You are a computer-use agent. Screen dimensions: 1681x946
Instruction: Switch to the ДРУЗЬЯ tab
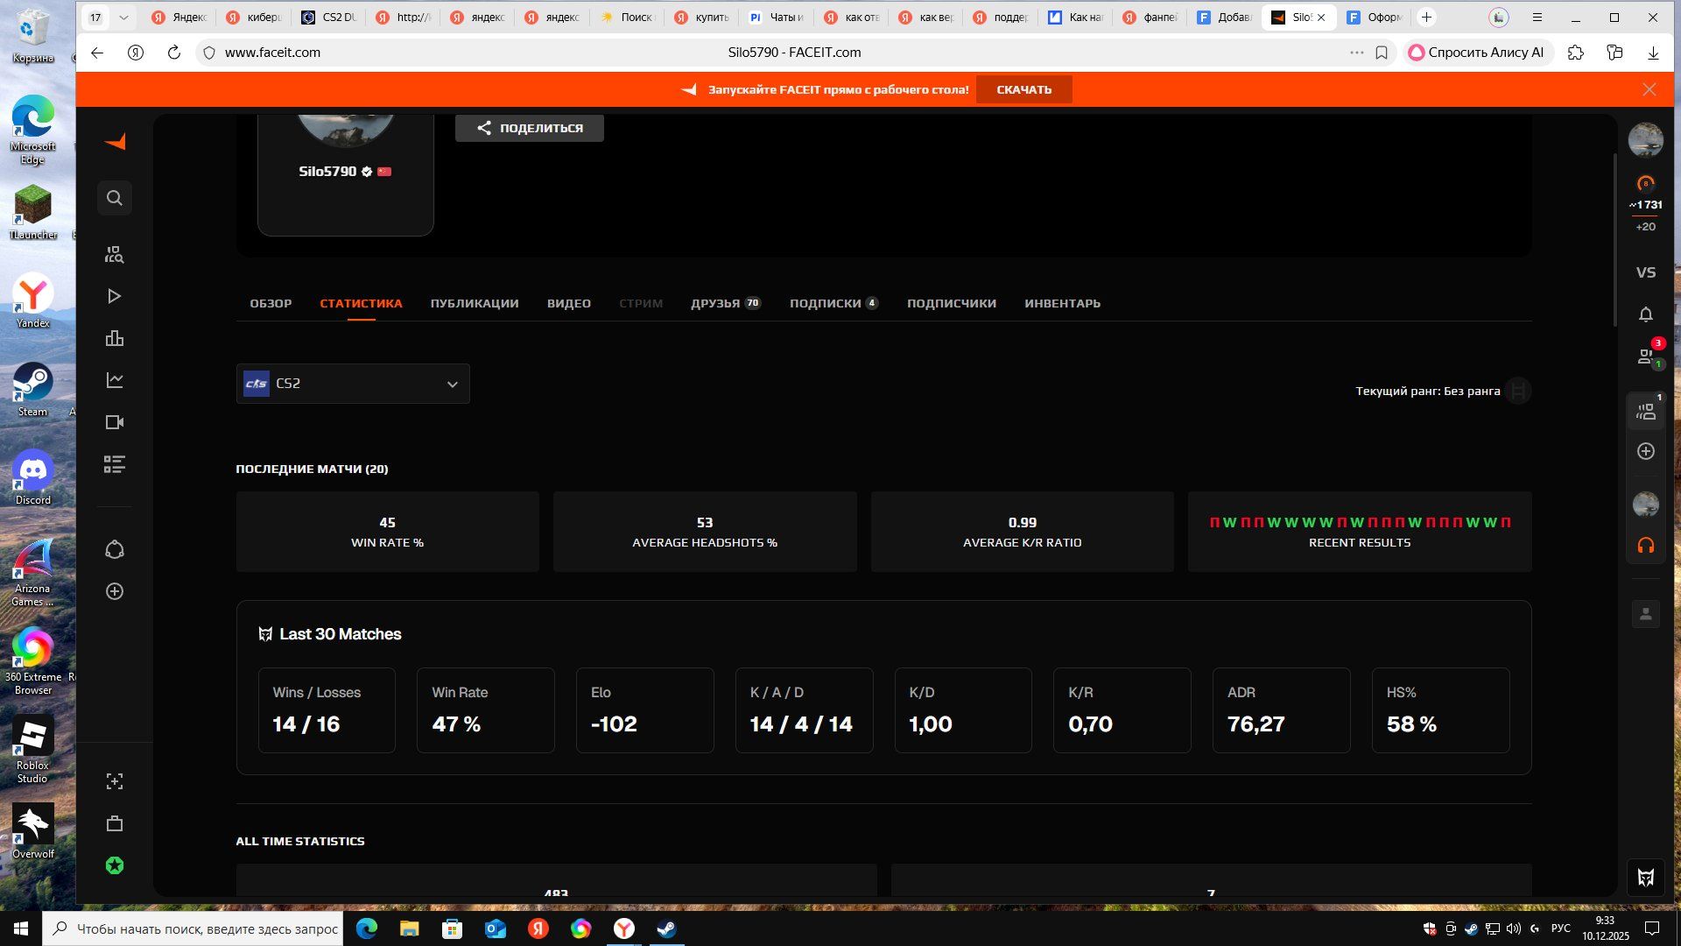715,303
